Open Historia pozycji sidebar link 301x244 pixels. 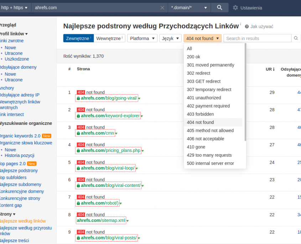coord(19,156)
